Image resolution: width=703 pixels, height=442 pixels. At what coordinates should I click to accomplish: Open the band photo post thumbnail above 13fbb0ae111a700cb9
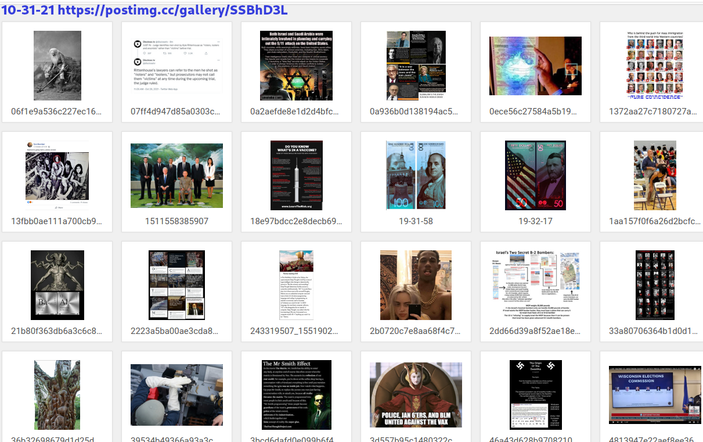pos(57,175)
